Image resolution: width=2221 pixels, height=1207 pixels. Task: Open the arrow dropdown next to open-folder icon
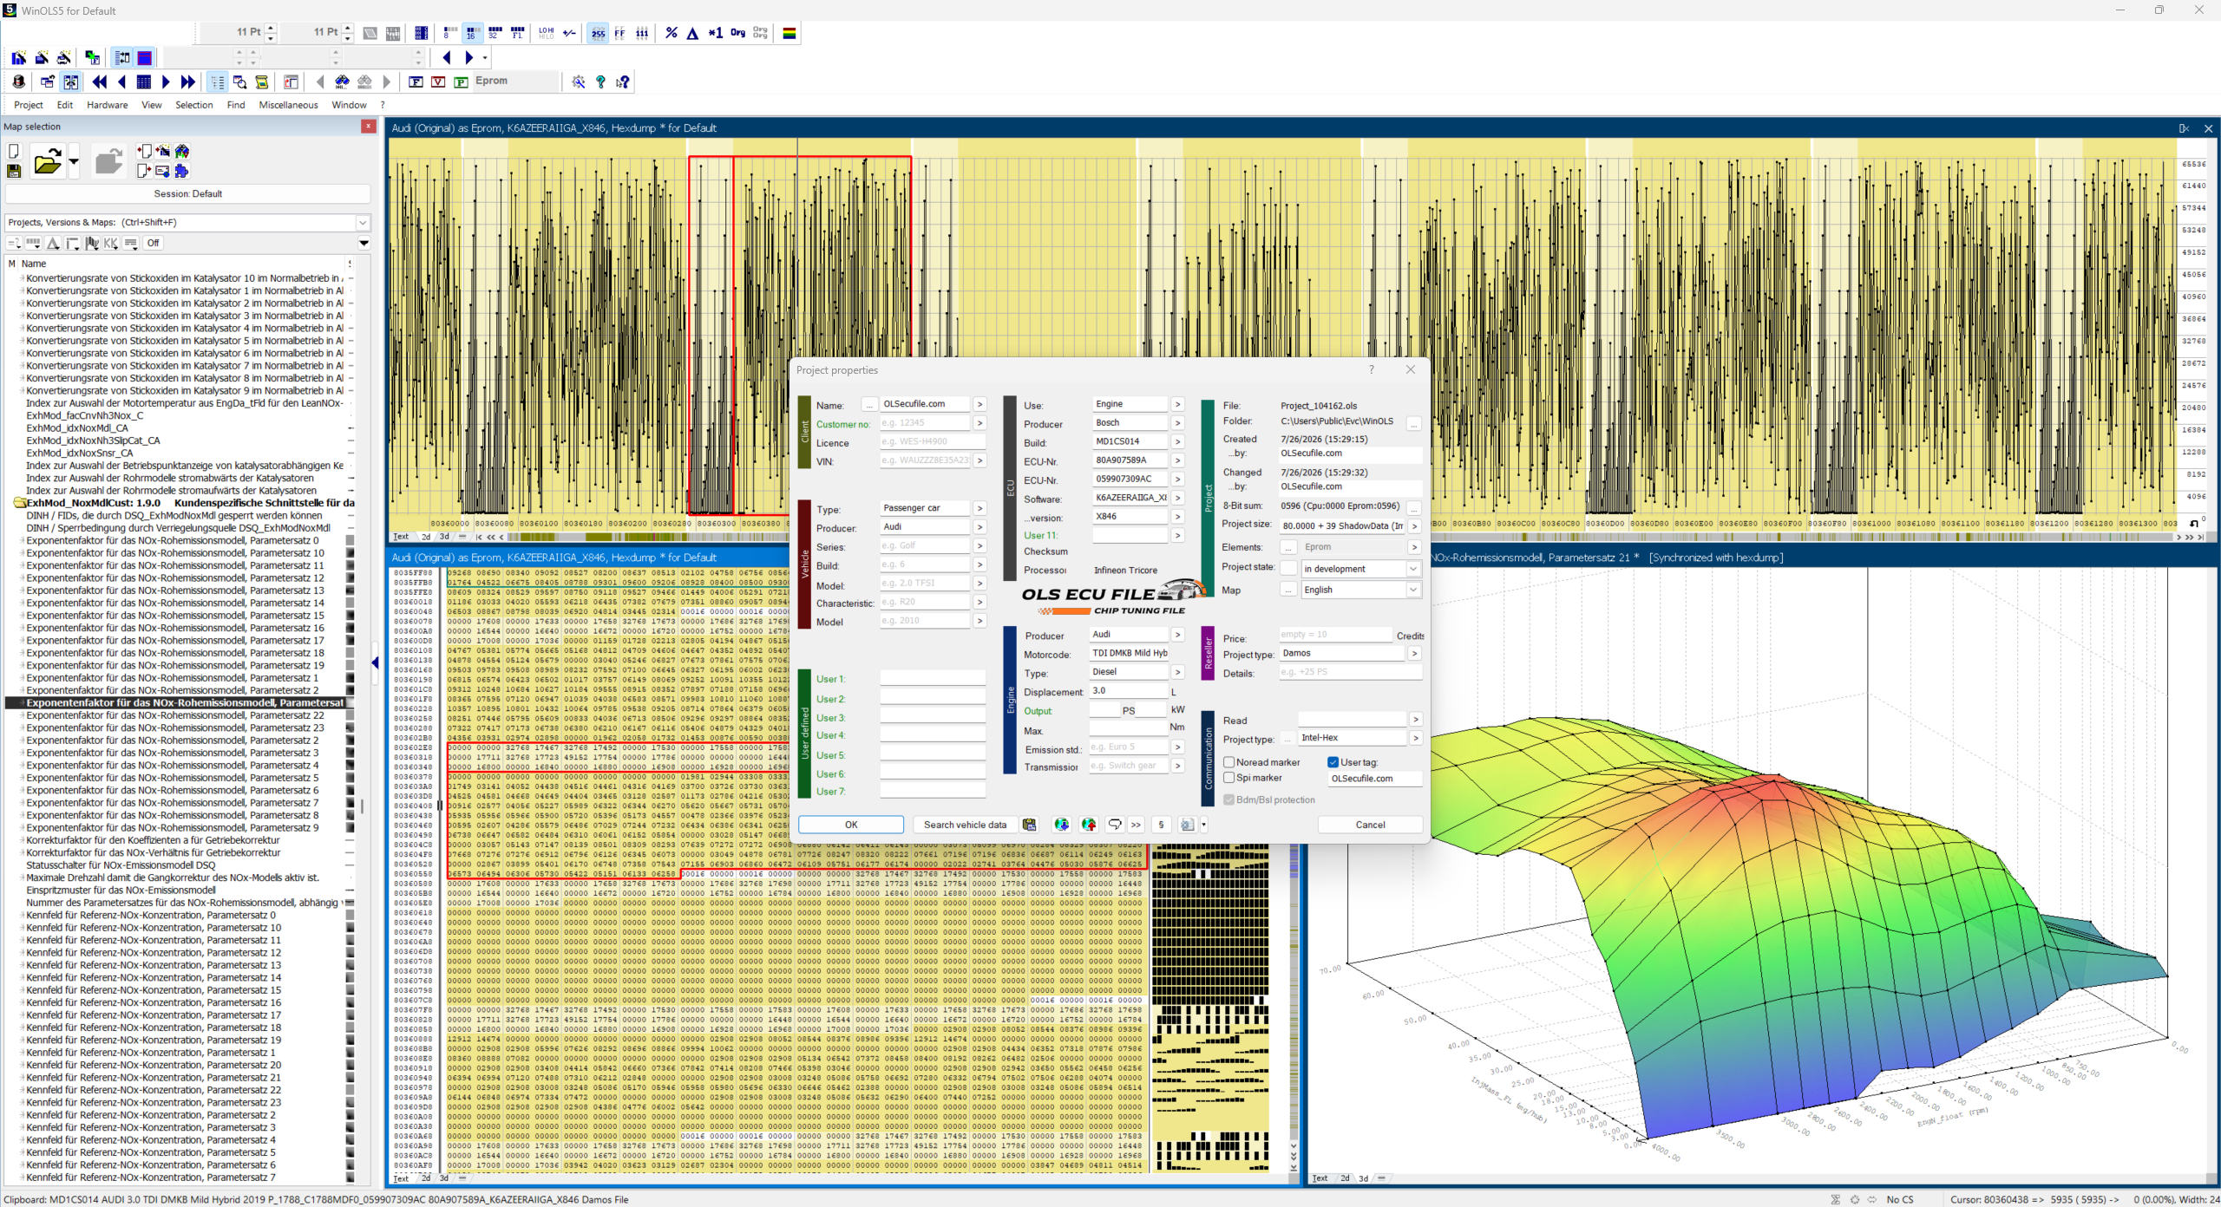click(x=74, y=161)
